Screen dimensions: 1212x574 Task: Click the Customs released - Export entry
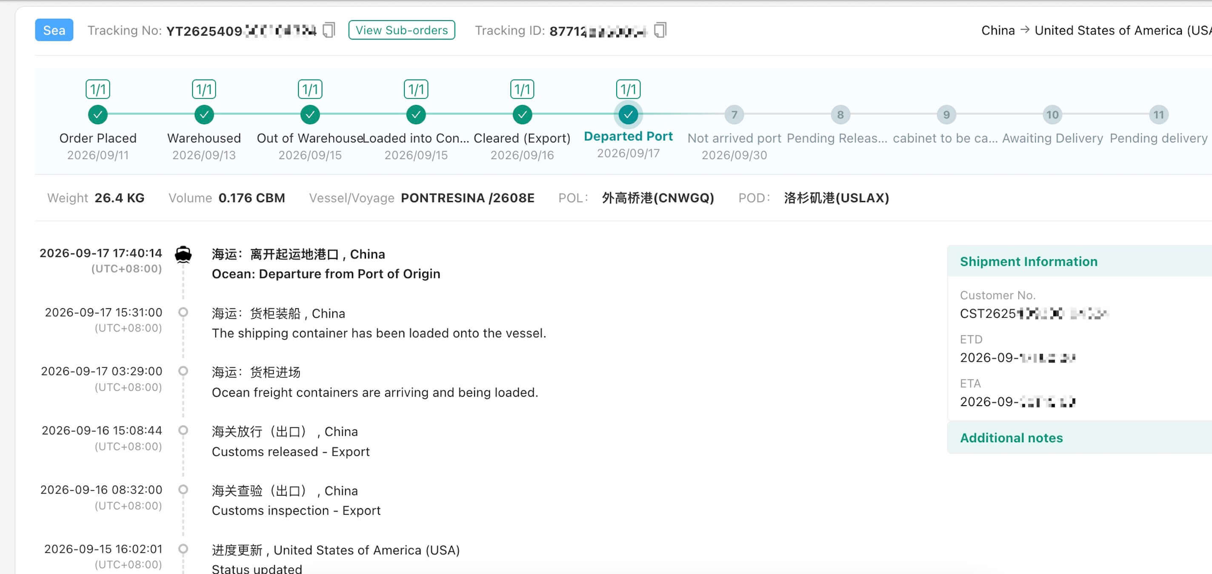click(x=291, y=452)
